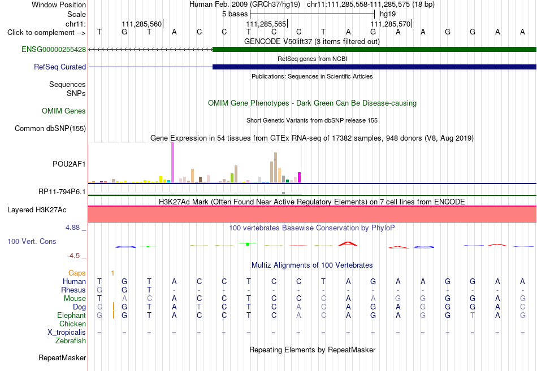
Task: Click the Multiz Alignments of 100 Vertebrates title
Action: 312,265
